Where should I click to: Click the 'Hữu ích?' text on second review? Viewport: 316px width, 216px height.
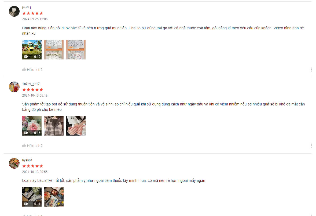35,146
